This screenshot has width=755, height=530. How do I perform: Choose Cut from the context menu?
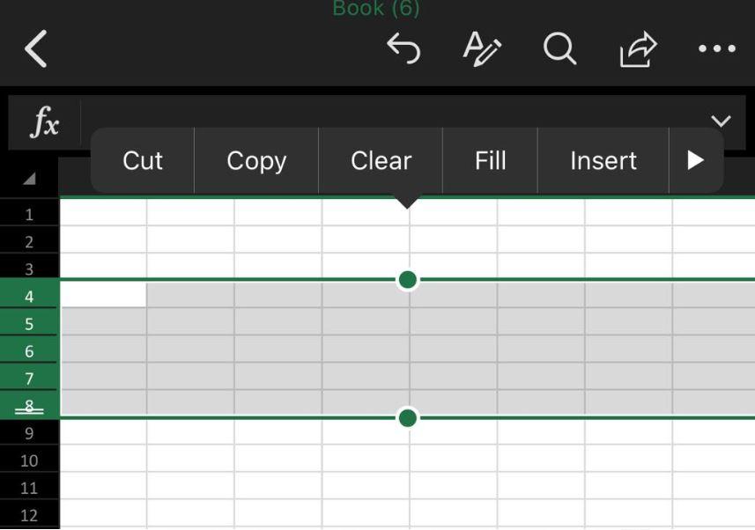coord(143,160)
